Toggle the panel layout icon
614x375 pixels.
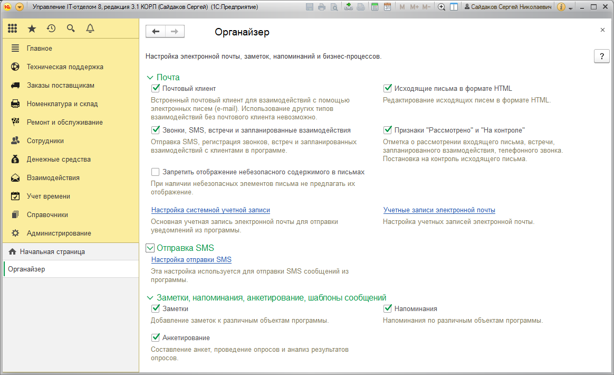click(x=454, y=7)
